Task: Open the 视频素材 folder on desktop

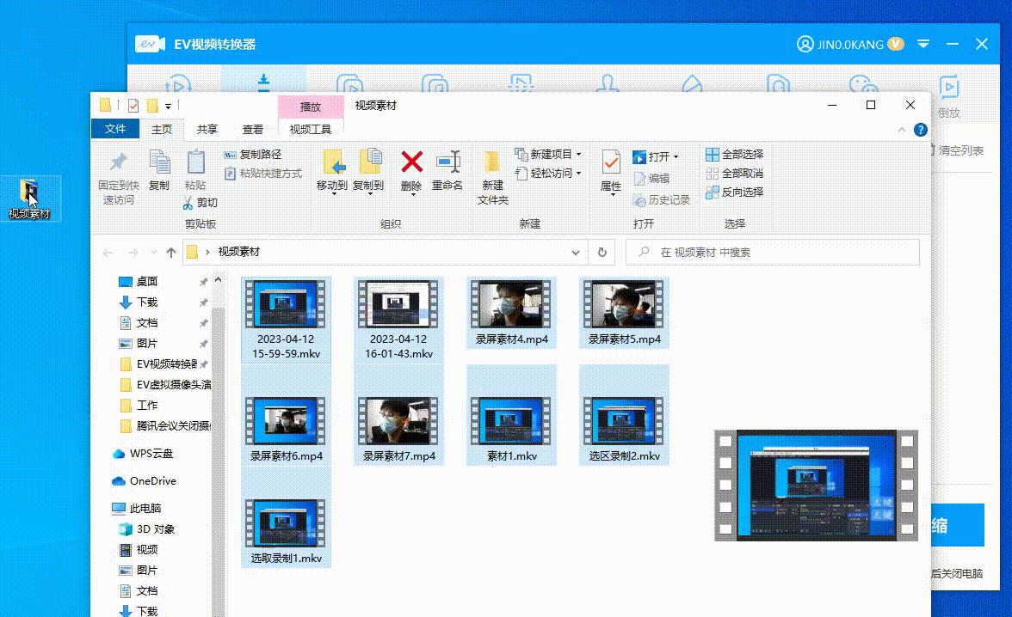Action: [x=29, y=199]
